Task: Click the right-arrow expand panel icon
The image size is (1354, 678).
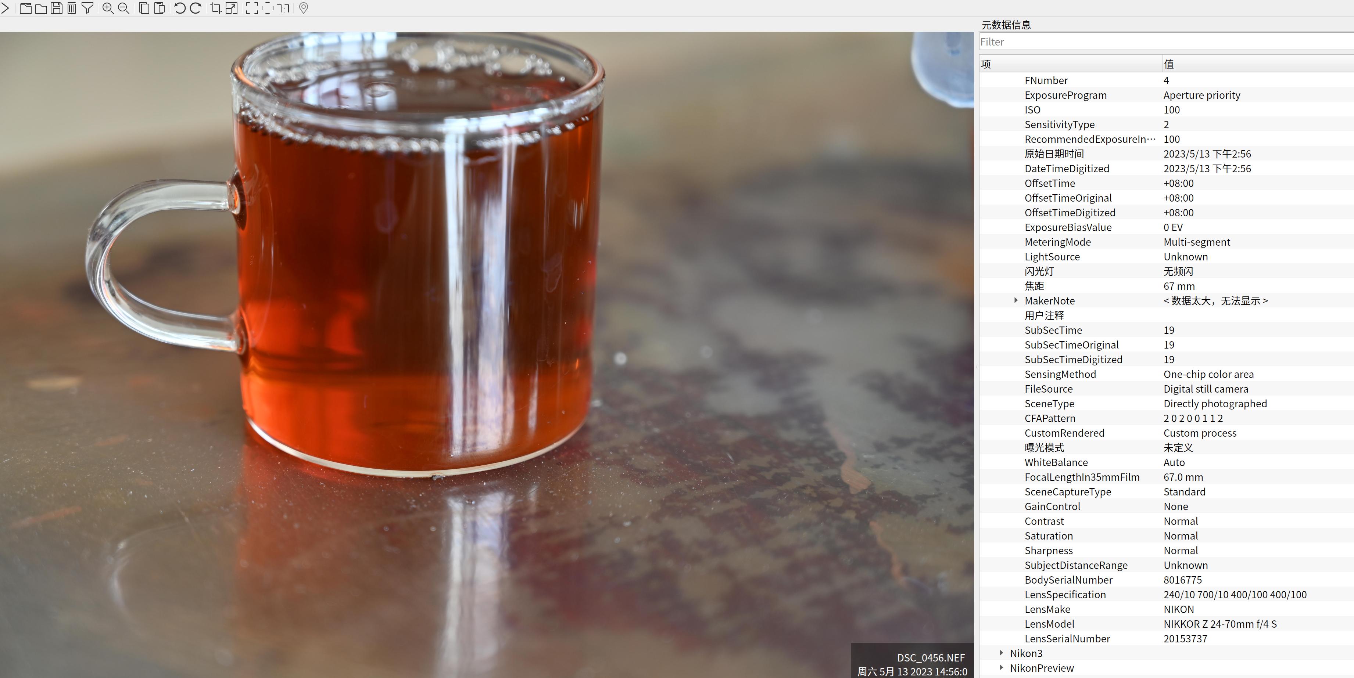Action: coord(5,8)
